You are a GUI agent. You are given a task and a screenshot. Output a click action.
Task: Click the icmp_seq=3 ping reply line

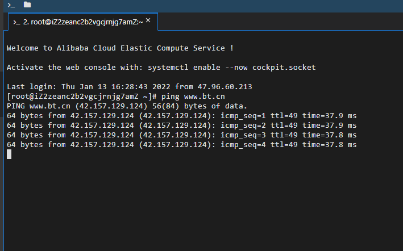click(x=181, y=135)
